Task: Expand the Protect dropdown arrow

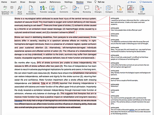Action: click(x=123, y=8)
